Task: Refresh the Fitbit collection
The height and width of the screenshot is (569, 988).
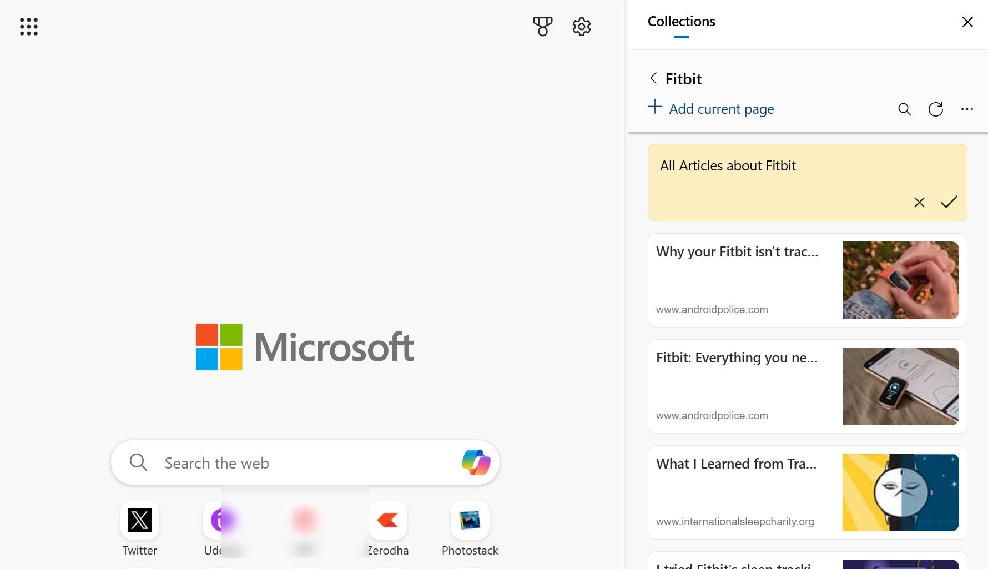Action: point(936,109)
